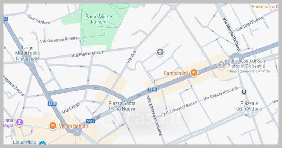Click Largo Martiri della Liberazione label
The width and height of the screenshot is (282, 148).
click(27, 53)
